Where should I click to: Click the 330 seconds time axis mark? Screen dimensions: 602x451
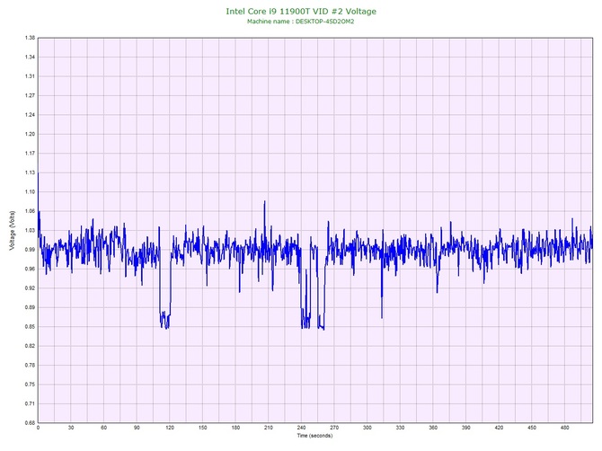coord(401,428)
